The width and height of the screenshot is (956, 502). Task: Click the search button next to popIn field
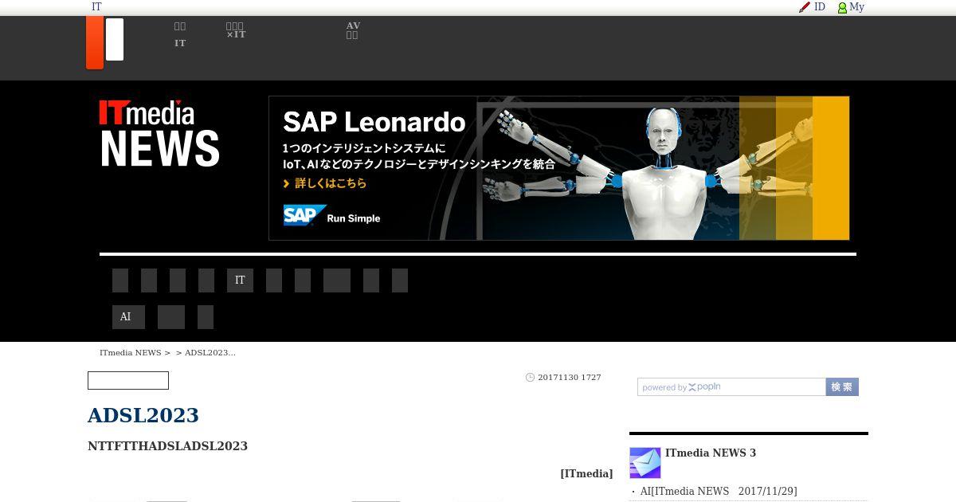click(842, 387)
